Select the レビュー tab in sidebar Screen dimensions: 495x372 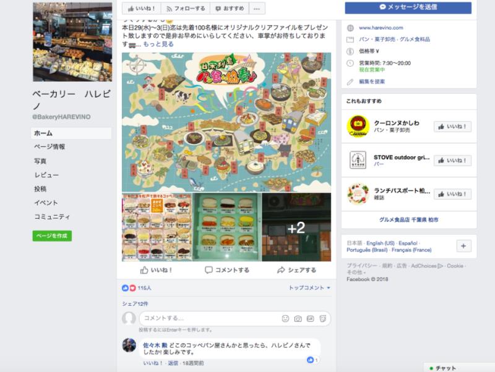point(46,175)
